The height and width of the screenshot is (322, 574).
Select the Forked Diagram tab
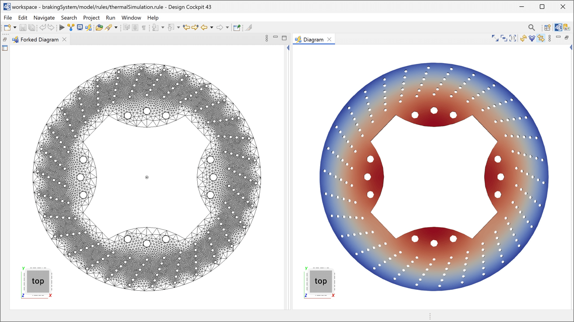pos(39,39)
